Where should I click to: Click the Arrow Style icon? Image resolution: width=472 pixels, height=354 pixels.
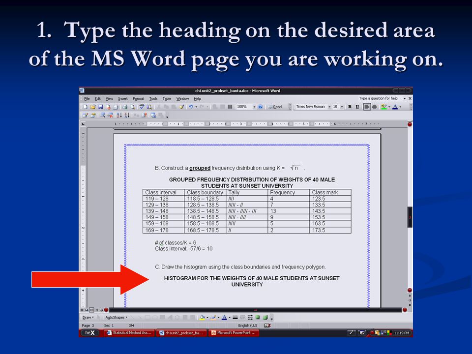pos(250,317)
